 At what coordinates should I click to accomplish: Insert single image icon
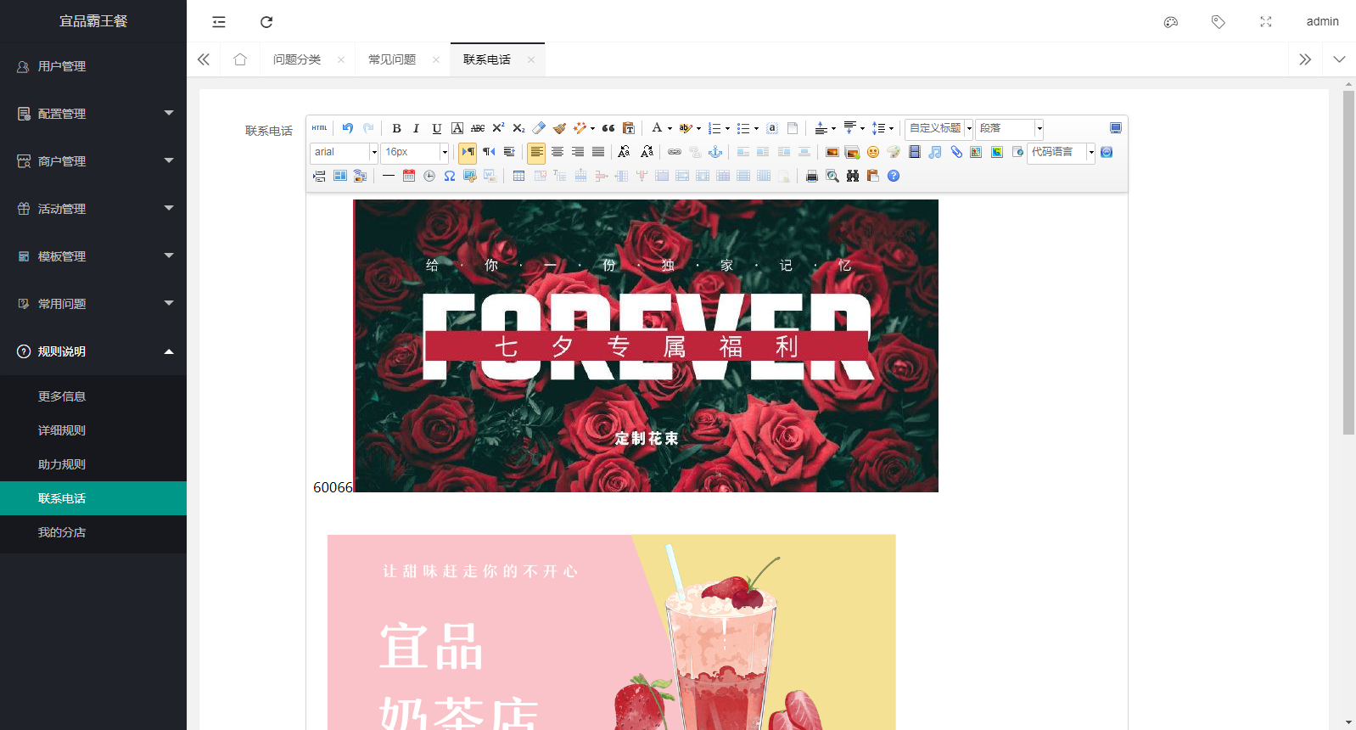coord(832,152)
